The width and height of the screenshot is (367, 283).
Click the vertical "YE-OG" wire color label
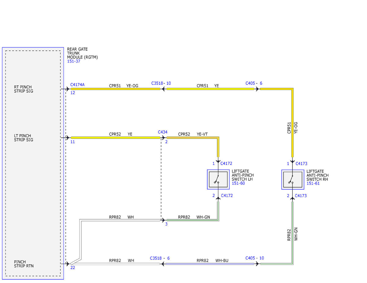click(296, 128)
